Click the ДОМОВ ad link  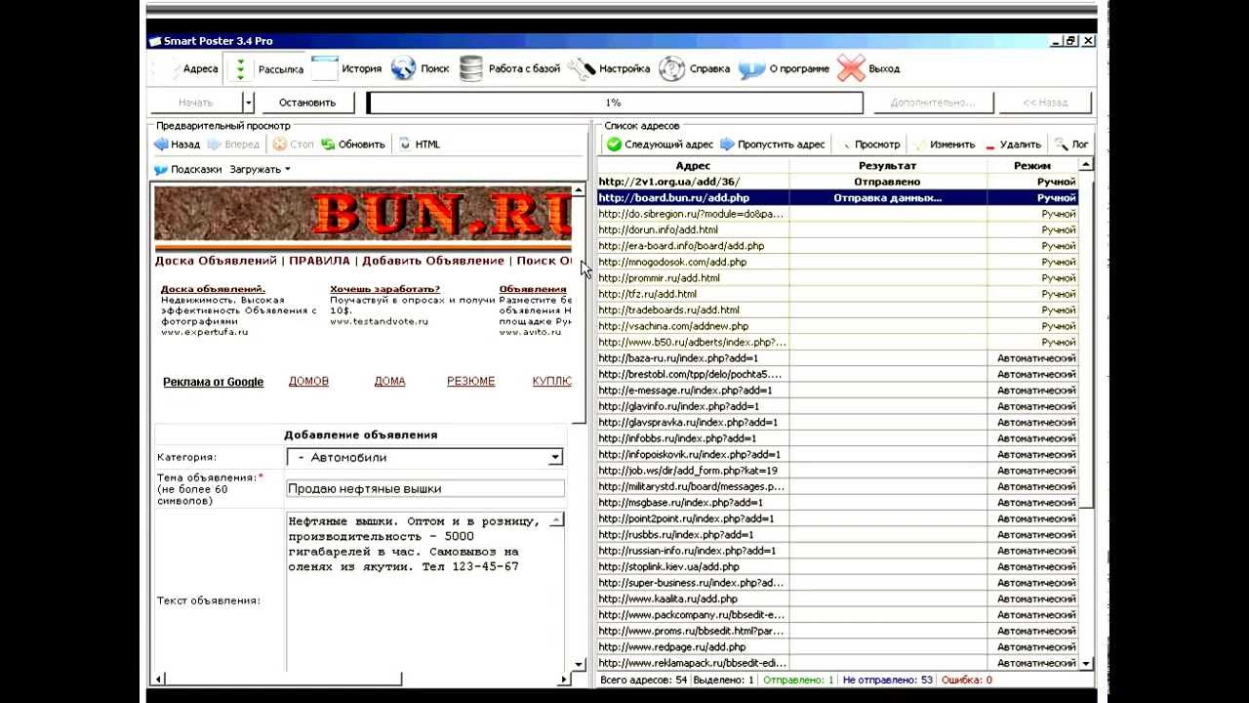pos(308,382)
